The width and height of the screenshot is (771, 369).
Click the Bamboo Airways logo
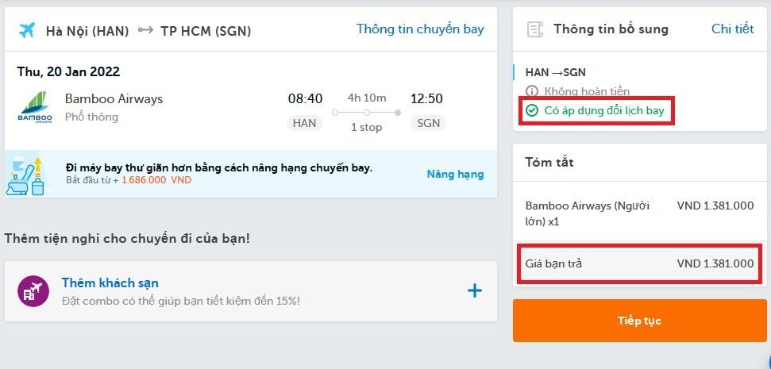34,108
